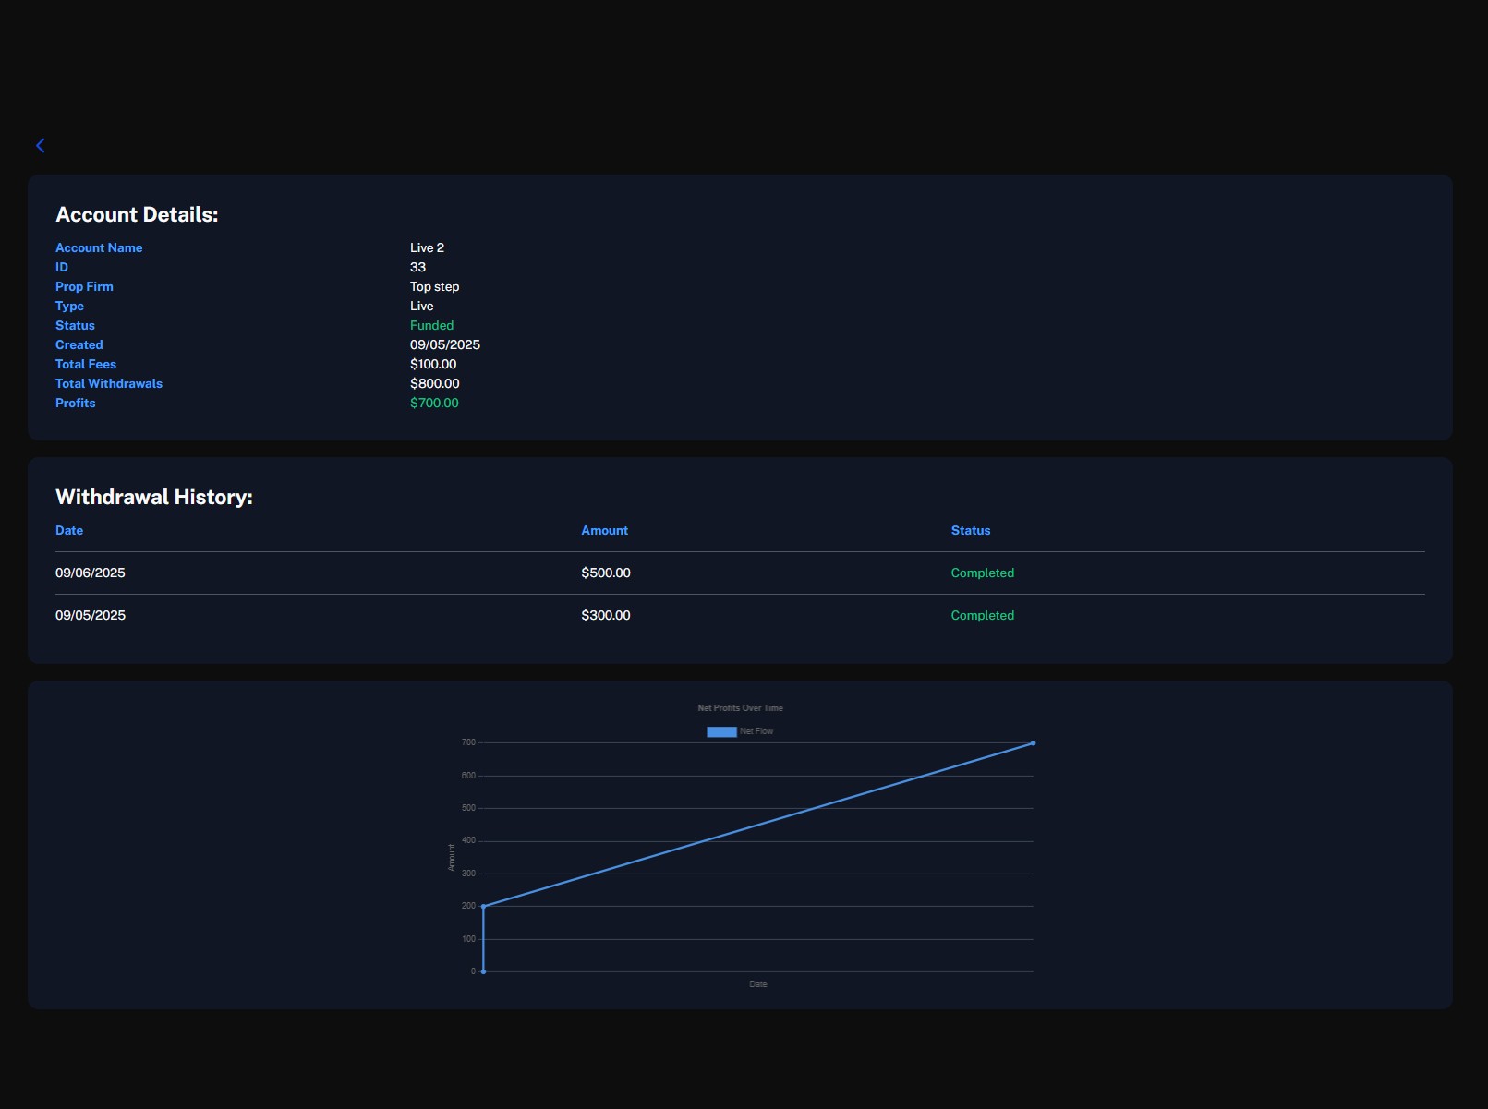
Task: Select the 09/06/2025 withdrawal date
Action: click(91, 573)
